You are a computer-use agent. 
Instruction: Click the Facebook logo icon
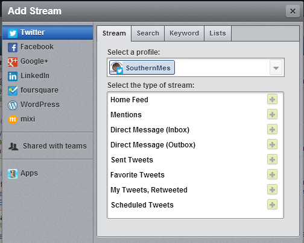click(13, 48)
